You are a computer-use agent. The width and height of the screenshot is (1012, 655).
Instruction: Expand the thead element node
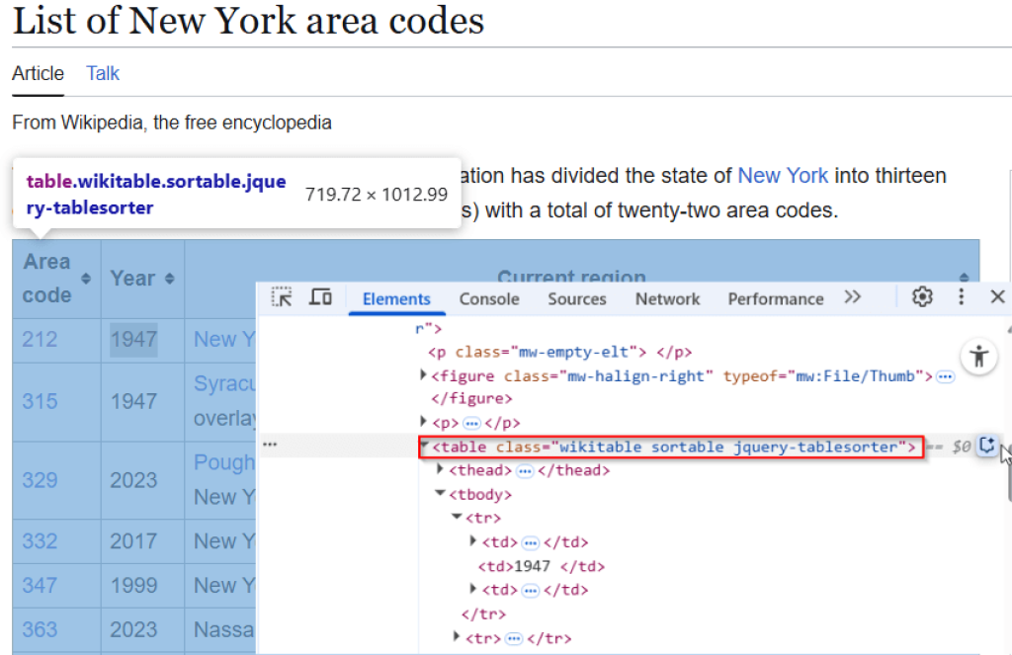coord(441,470)
